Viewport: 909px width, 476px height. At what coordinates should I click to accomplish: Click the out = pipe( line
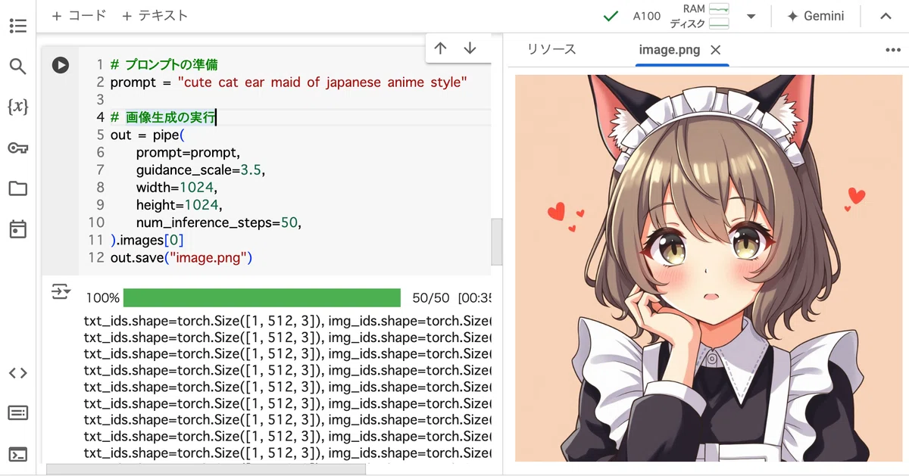pos(147,135)
